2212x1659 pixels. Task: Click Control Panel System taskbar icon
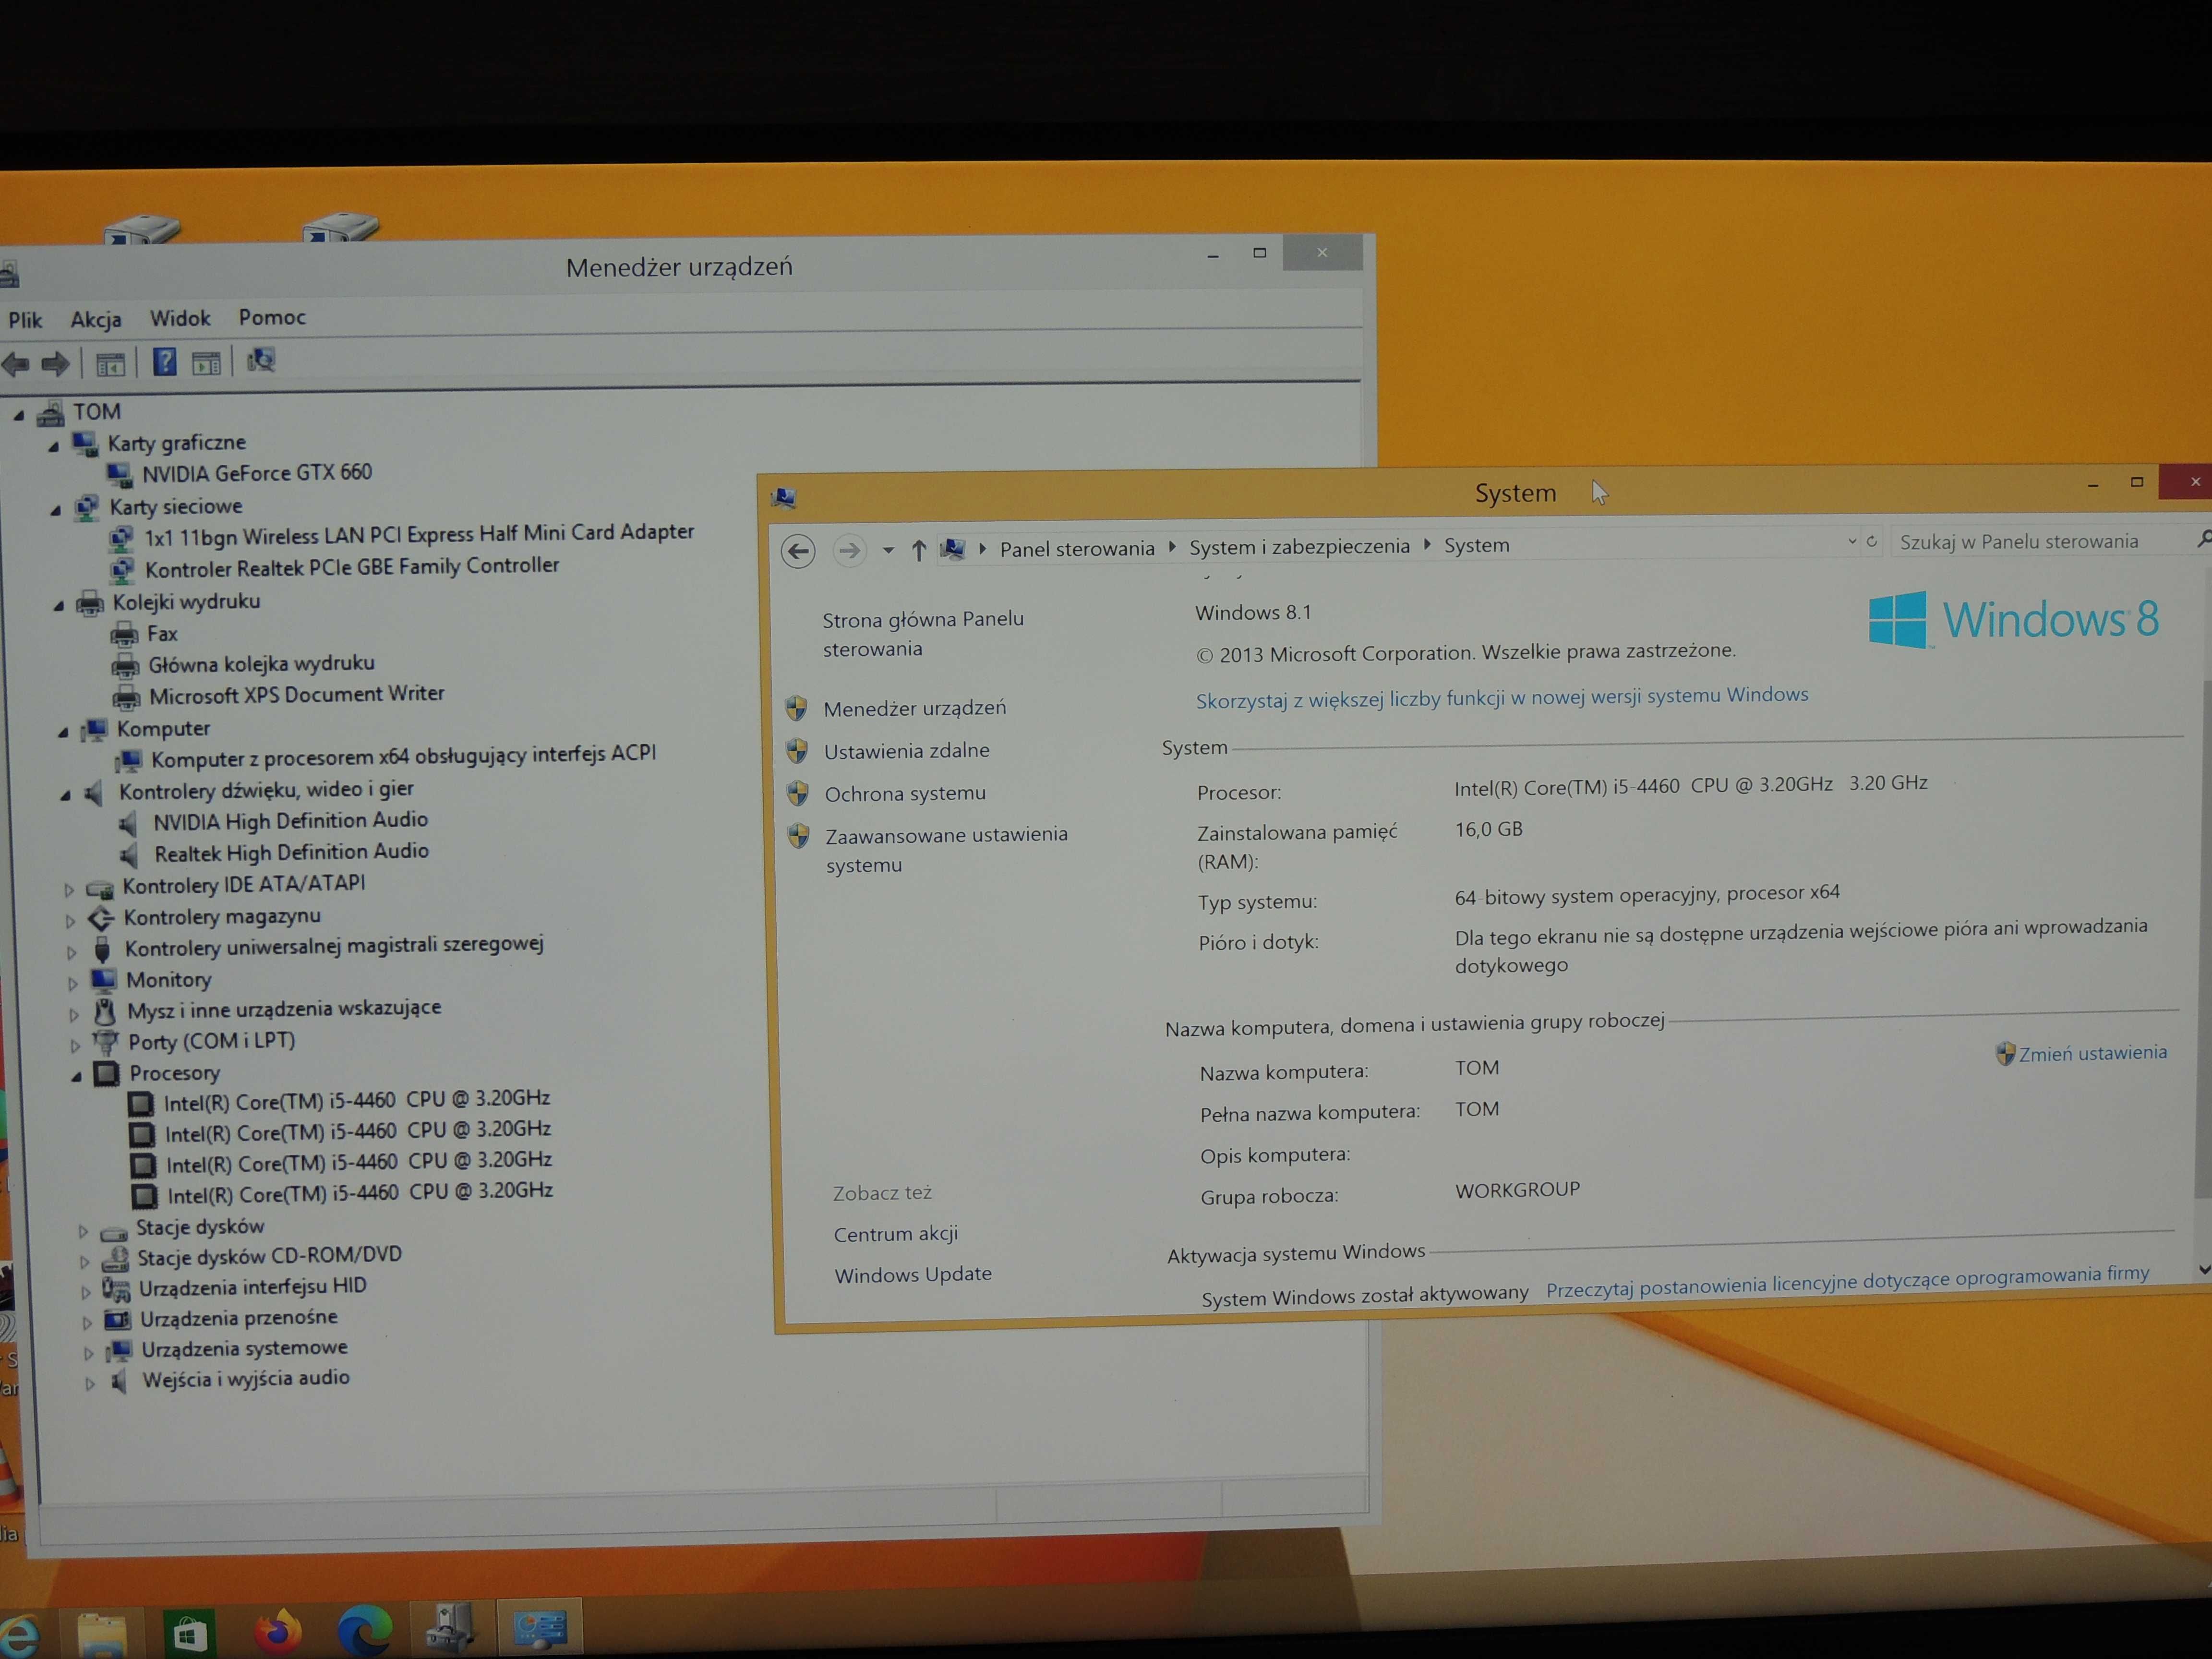(540, 1627)
